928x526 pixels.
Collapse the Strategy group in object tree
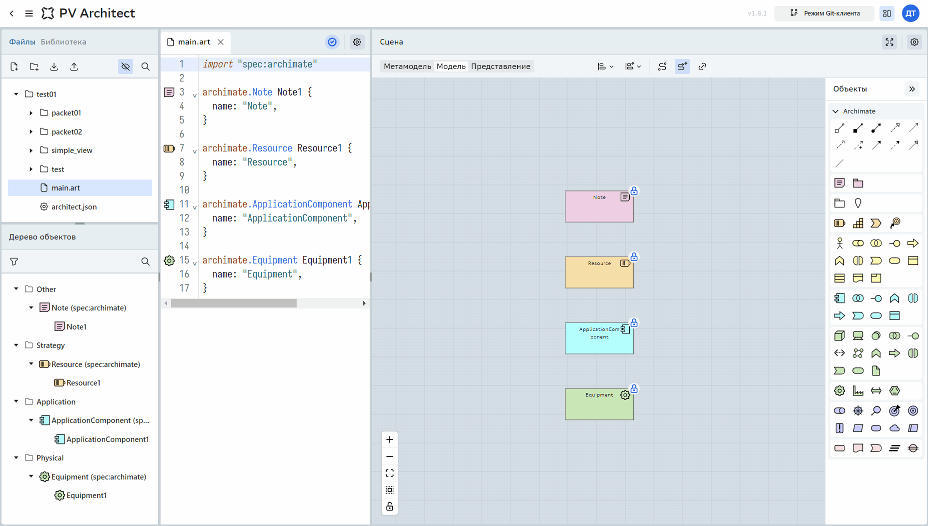(16, 345)
